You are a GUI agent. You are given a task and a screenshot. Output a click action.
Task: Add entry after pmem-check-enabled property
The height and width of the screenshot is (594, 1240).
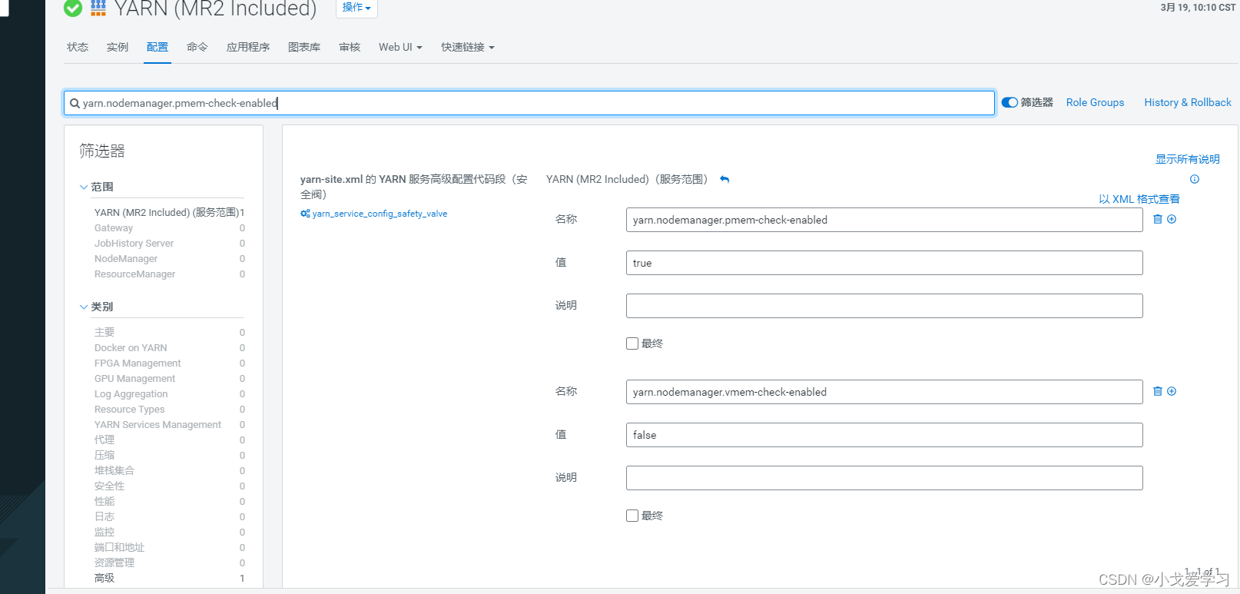point(1172,219)
